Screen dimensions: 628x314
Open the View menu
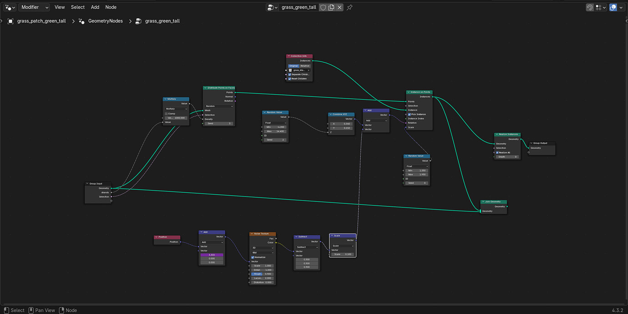(x=60, y=7)
